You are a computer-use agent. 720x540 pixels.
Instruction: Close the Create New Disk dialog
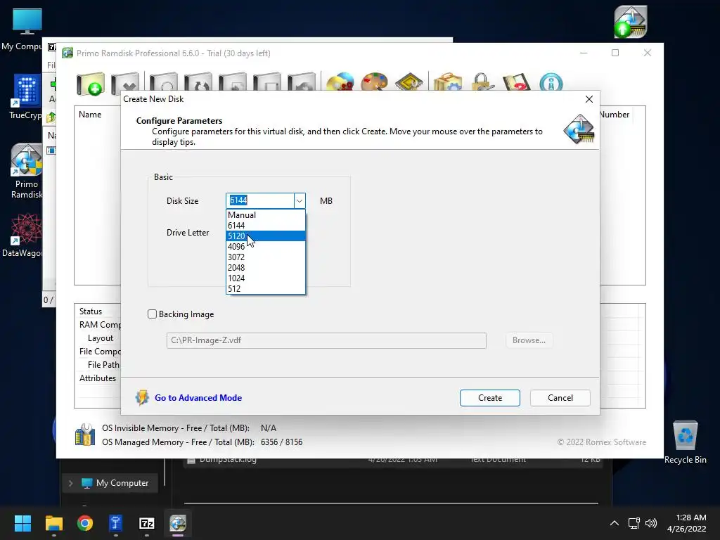pyautogui.click(x=589, y=99)
